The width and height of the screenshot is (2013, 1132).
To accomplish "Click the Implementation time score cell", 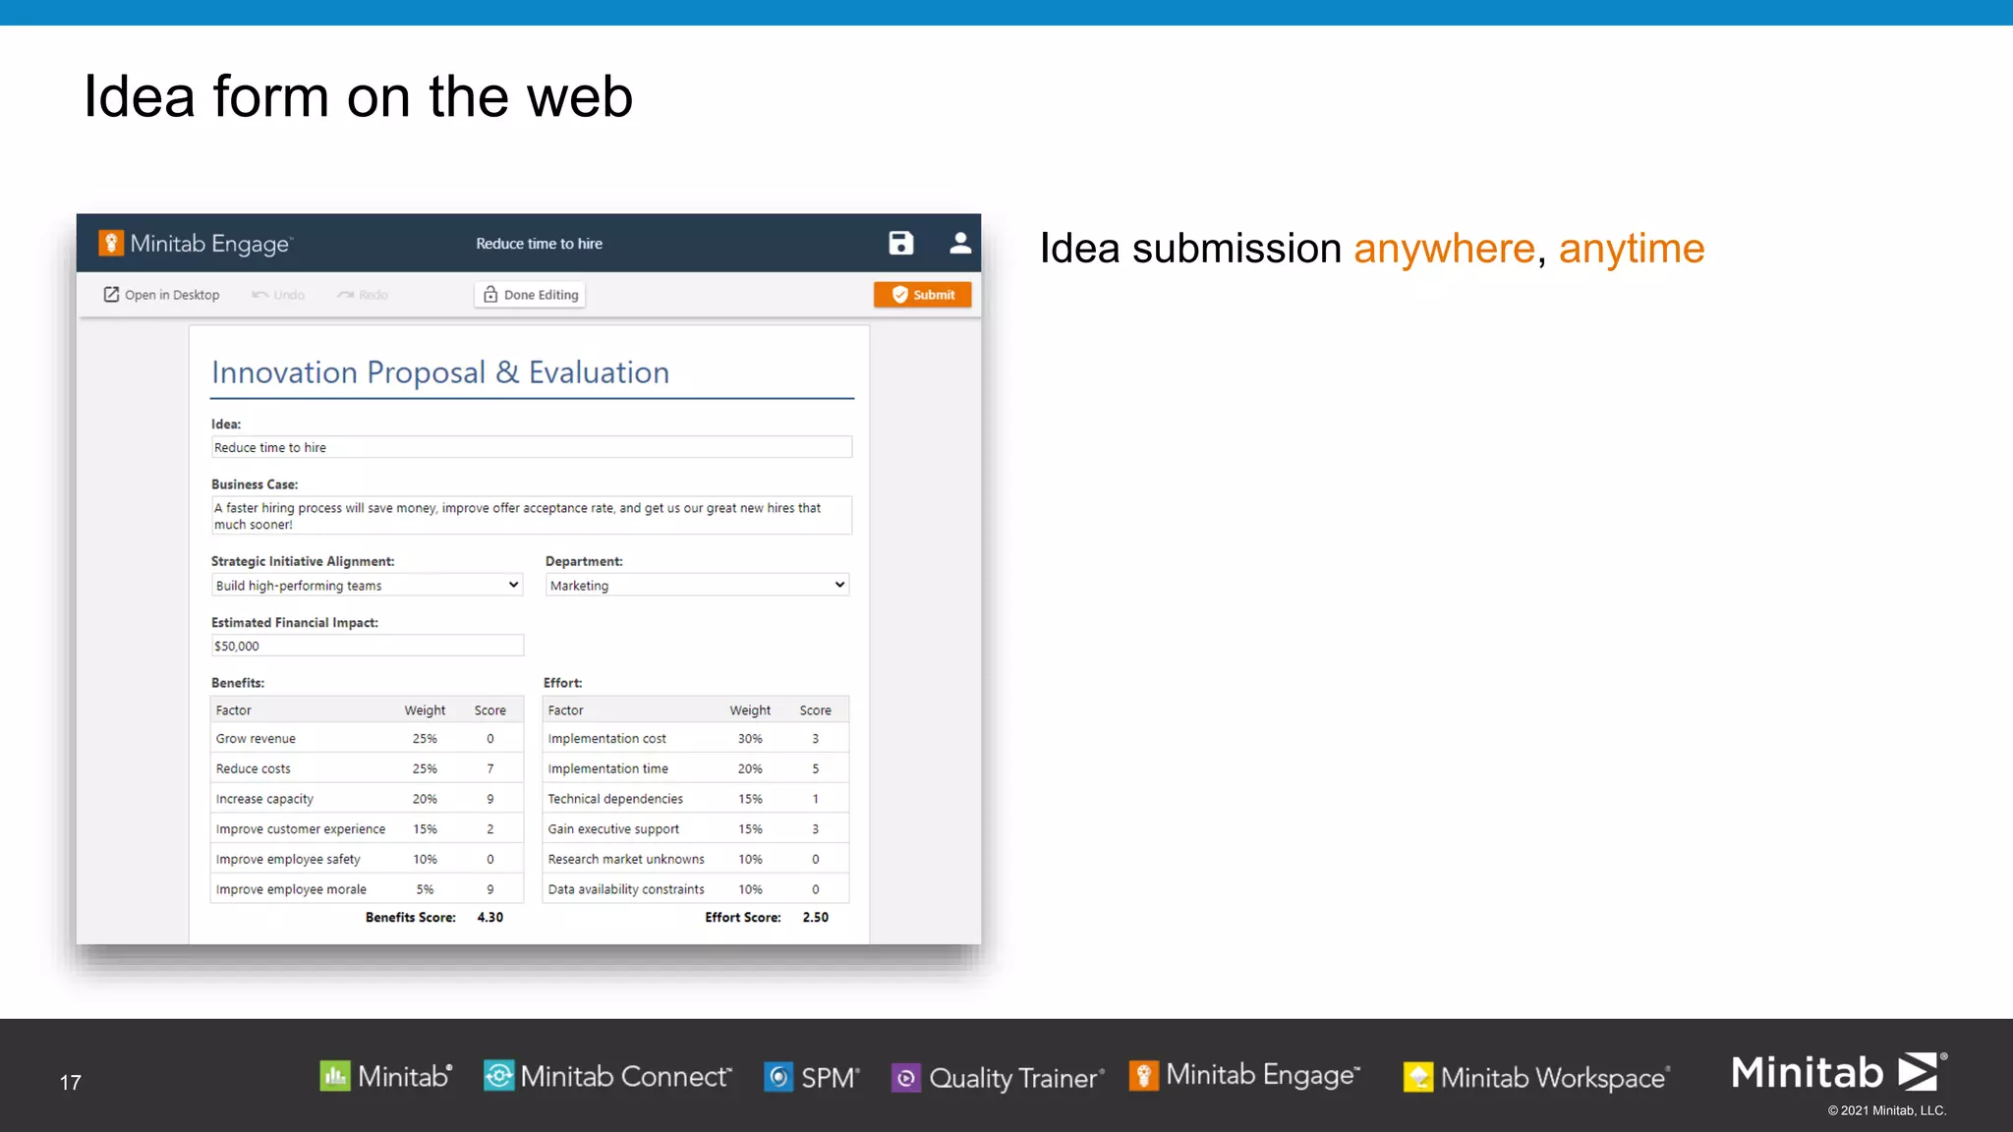I will (x=815, y=768).
